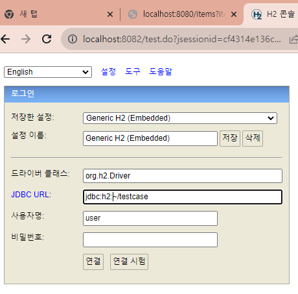The height and width of the screenshot is (294, 298).
Task: Click the 삭제 button
Action: pos(253,138)
